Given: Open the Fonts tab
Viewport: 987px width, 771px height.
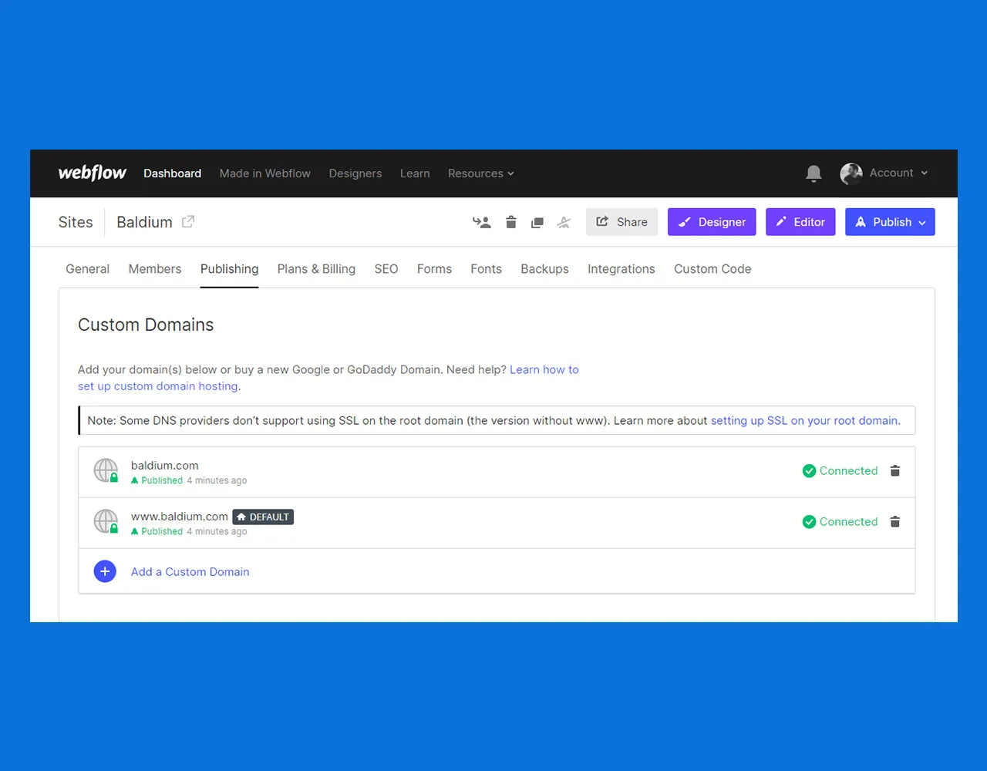Looking at the screenshot, I should point(486,268).
